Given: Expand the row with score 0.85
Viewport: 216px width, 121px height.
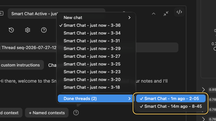Looking at the screenshot, I should point(203,90).
